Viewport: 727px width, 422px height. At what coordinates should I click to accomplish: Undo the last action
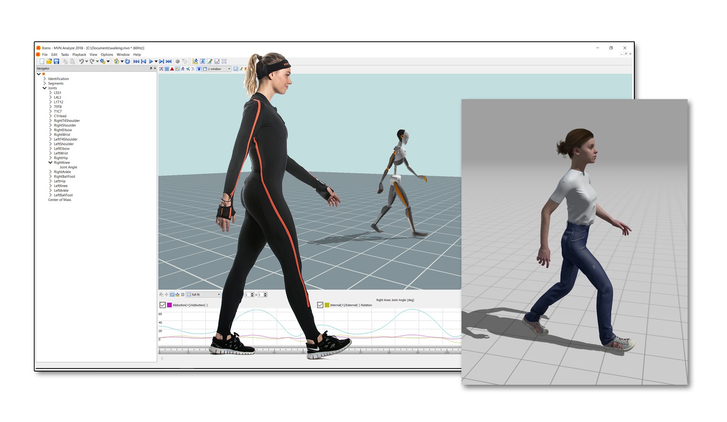pyautogui.click(x=81, y=60)
